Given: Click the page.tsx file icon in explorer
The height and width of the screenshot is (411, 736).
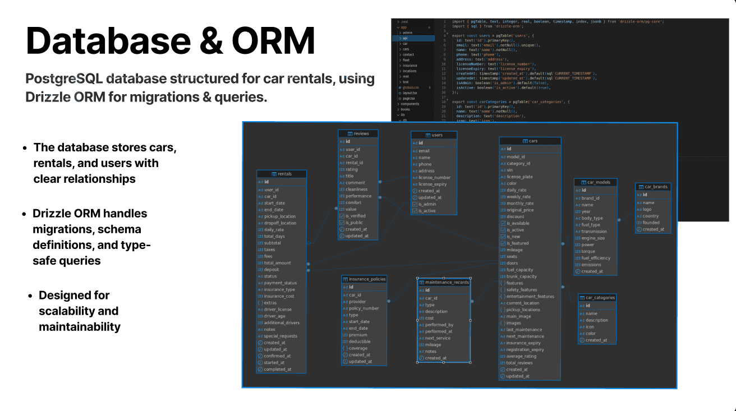Looking at the screenshot, I should [399, 98].
